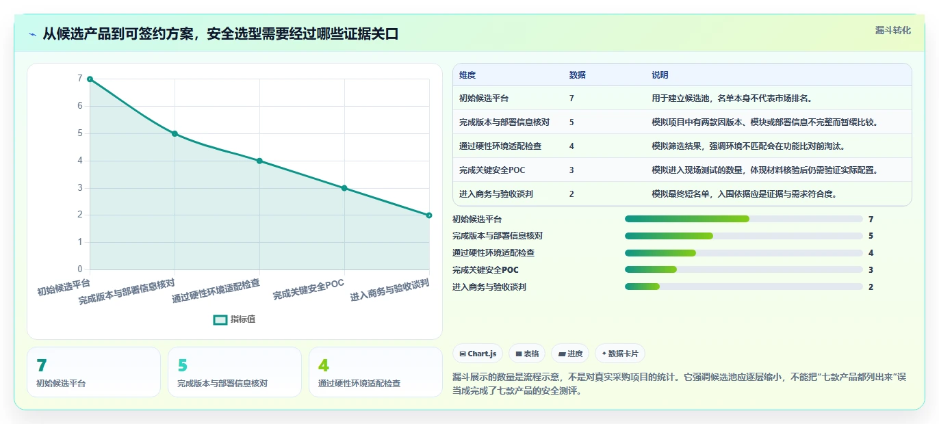Select the 表格 chip

coord(527,354)
